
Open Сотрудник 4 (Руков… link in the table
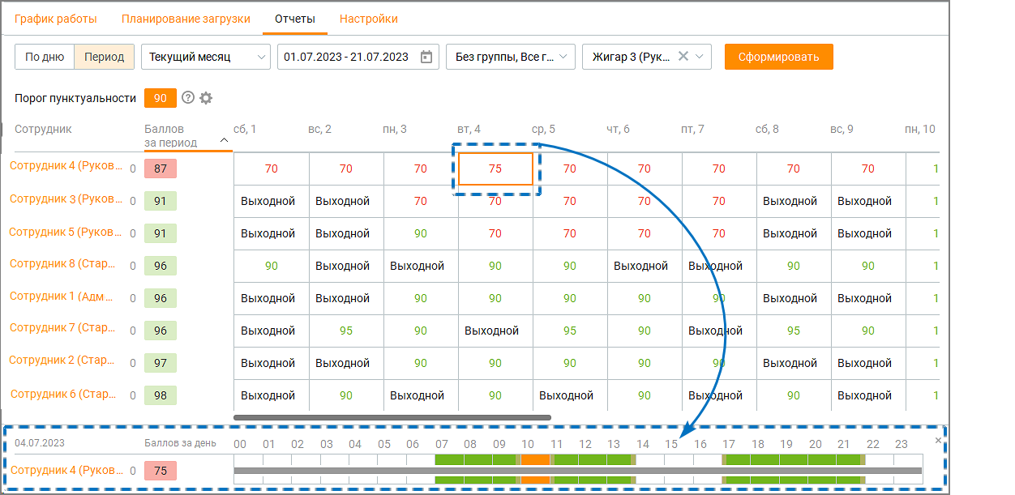point(66,166)
